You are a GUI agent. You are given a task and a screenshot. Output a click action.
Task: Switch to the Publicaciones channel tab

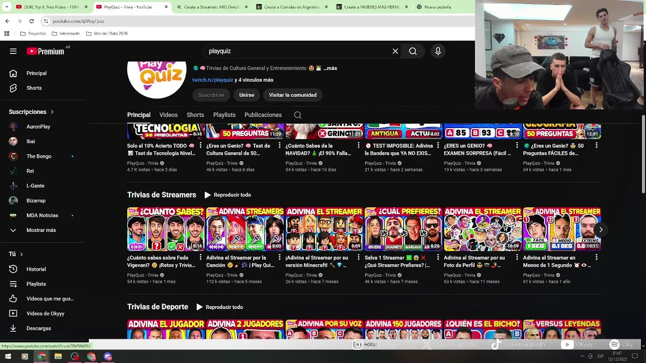[x=263, y=115]
